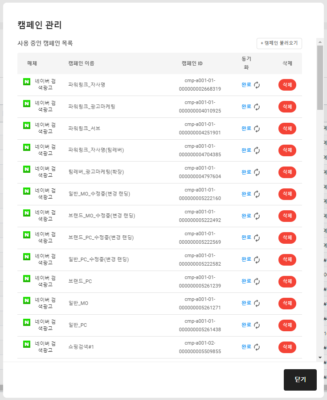Viewport: 327px width, 400px height.
Task: Click the + 캠페인 불러오기 button
Action: pos(279,43)
